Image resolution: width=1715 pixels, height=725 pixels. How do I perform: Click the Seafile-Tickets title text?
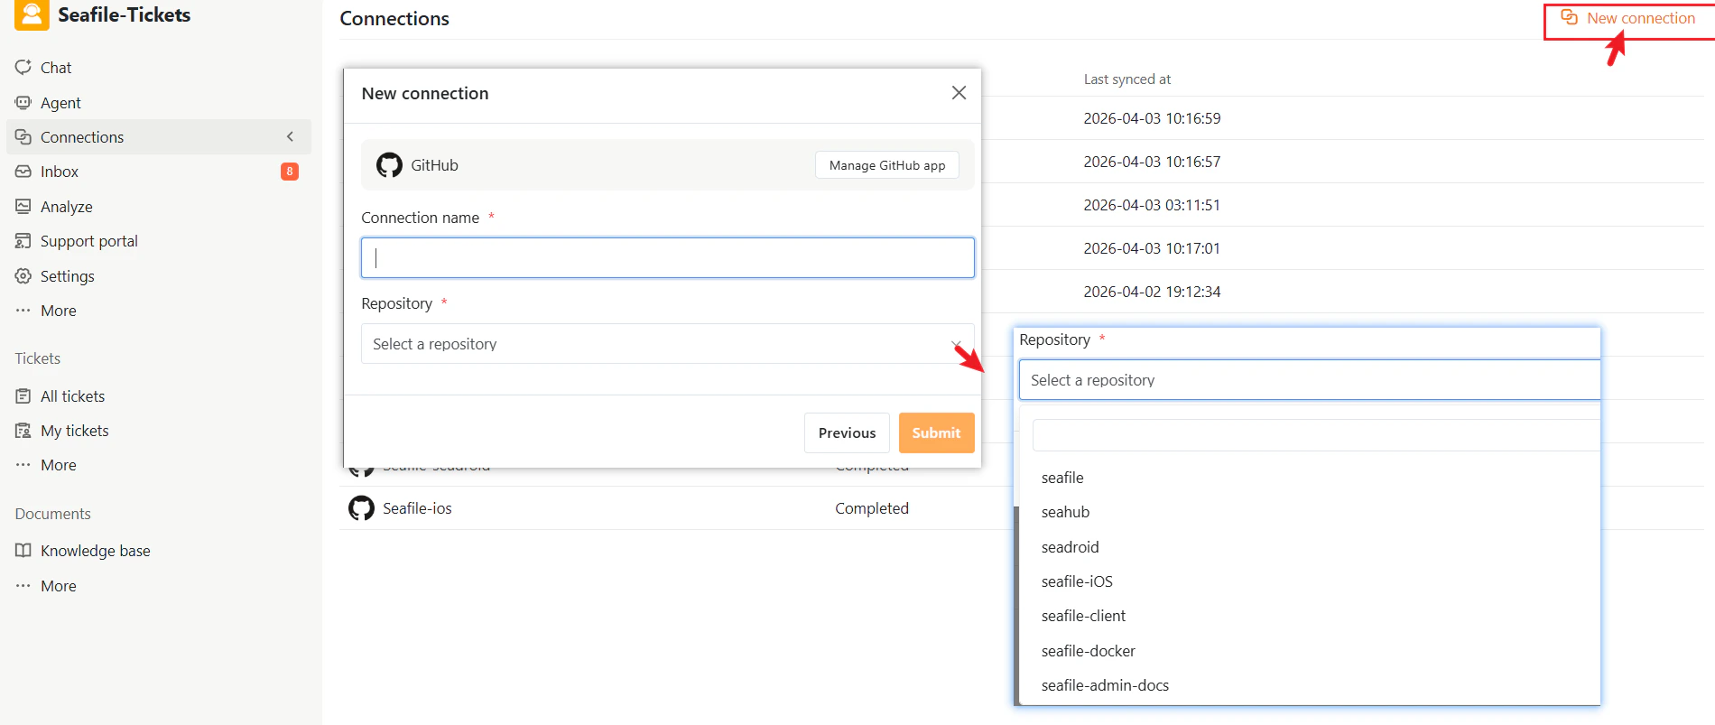click(125, 14)
